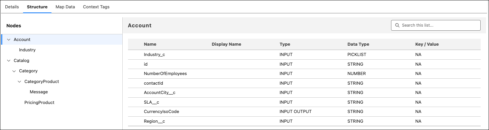Select the Industry_c attribute row
489x130 pixels.
[x=304, y=55]
